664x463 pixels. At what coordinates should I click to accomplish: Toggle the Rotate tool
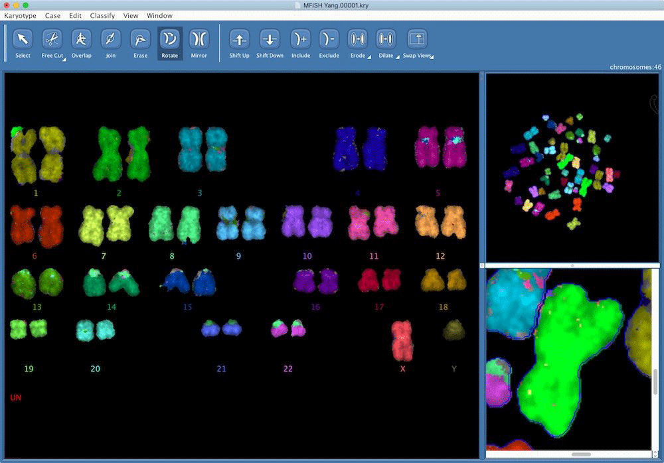point(169,39)
